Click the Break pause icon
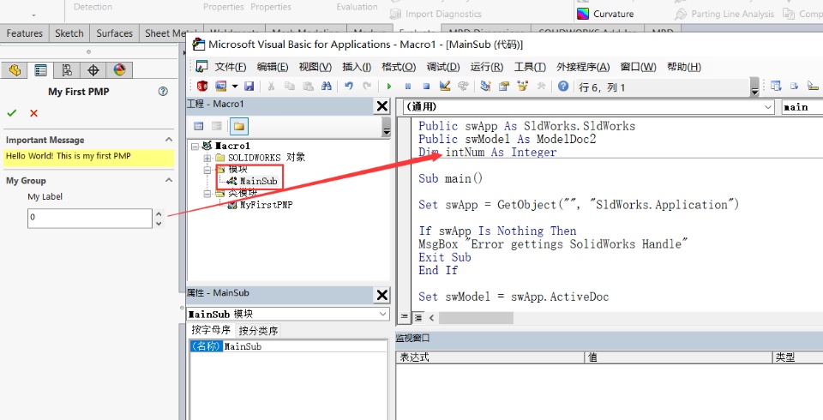 point(408,86)
